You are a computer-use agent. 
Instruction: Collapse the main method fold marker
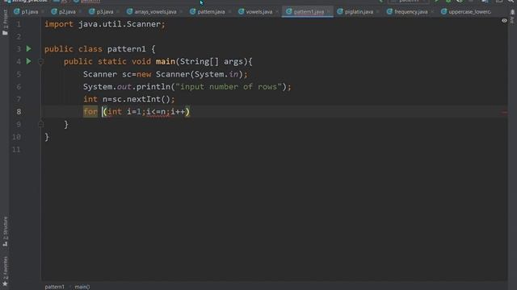tap(41, 61)
